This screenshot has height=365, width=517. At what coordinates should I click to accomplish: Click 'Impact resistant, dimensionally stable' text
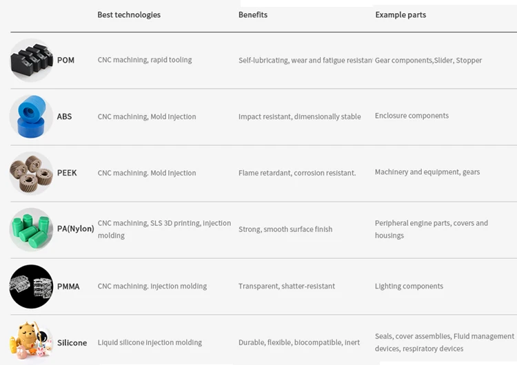pyautogui.click(x=299, y=117)
